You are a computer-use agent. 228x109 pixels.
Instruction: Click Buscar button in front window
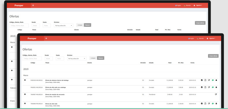click(x=101, y=58)
